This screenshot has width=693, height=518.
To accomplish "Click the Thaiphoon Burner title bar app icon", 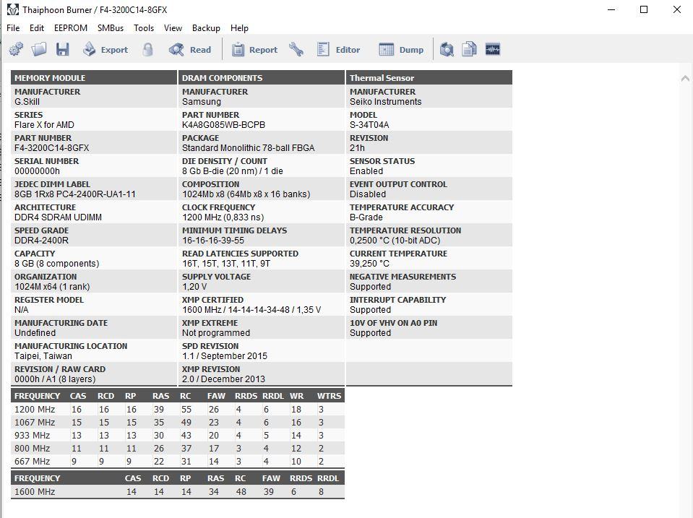I will (13, 9).
